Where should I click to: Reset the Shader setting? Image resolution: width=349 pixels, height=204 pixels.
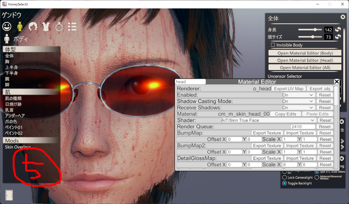325,120
